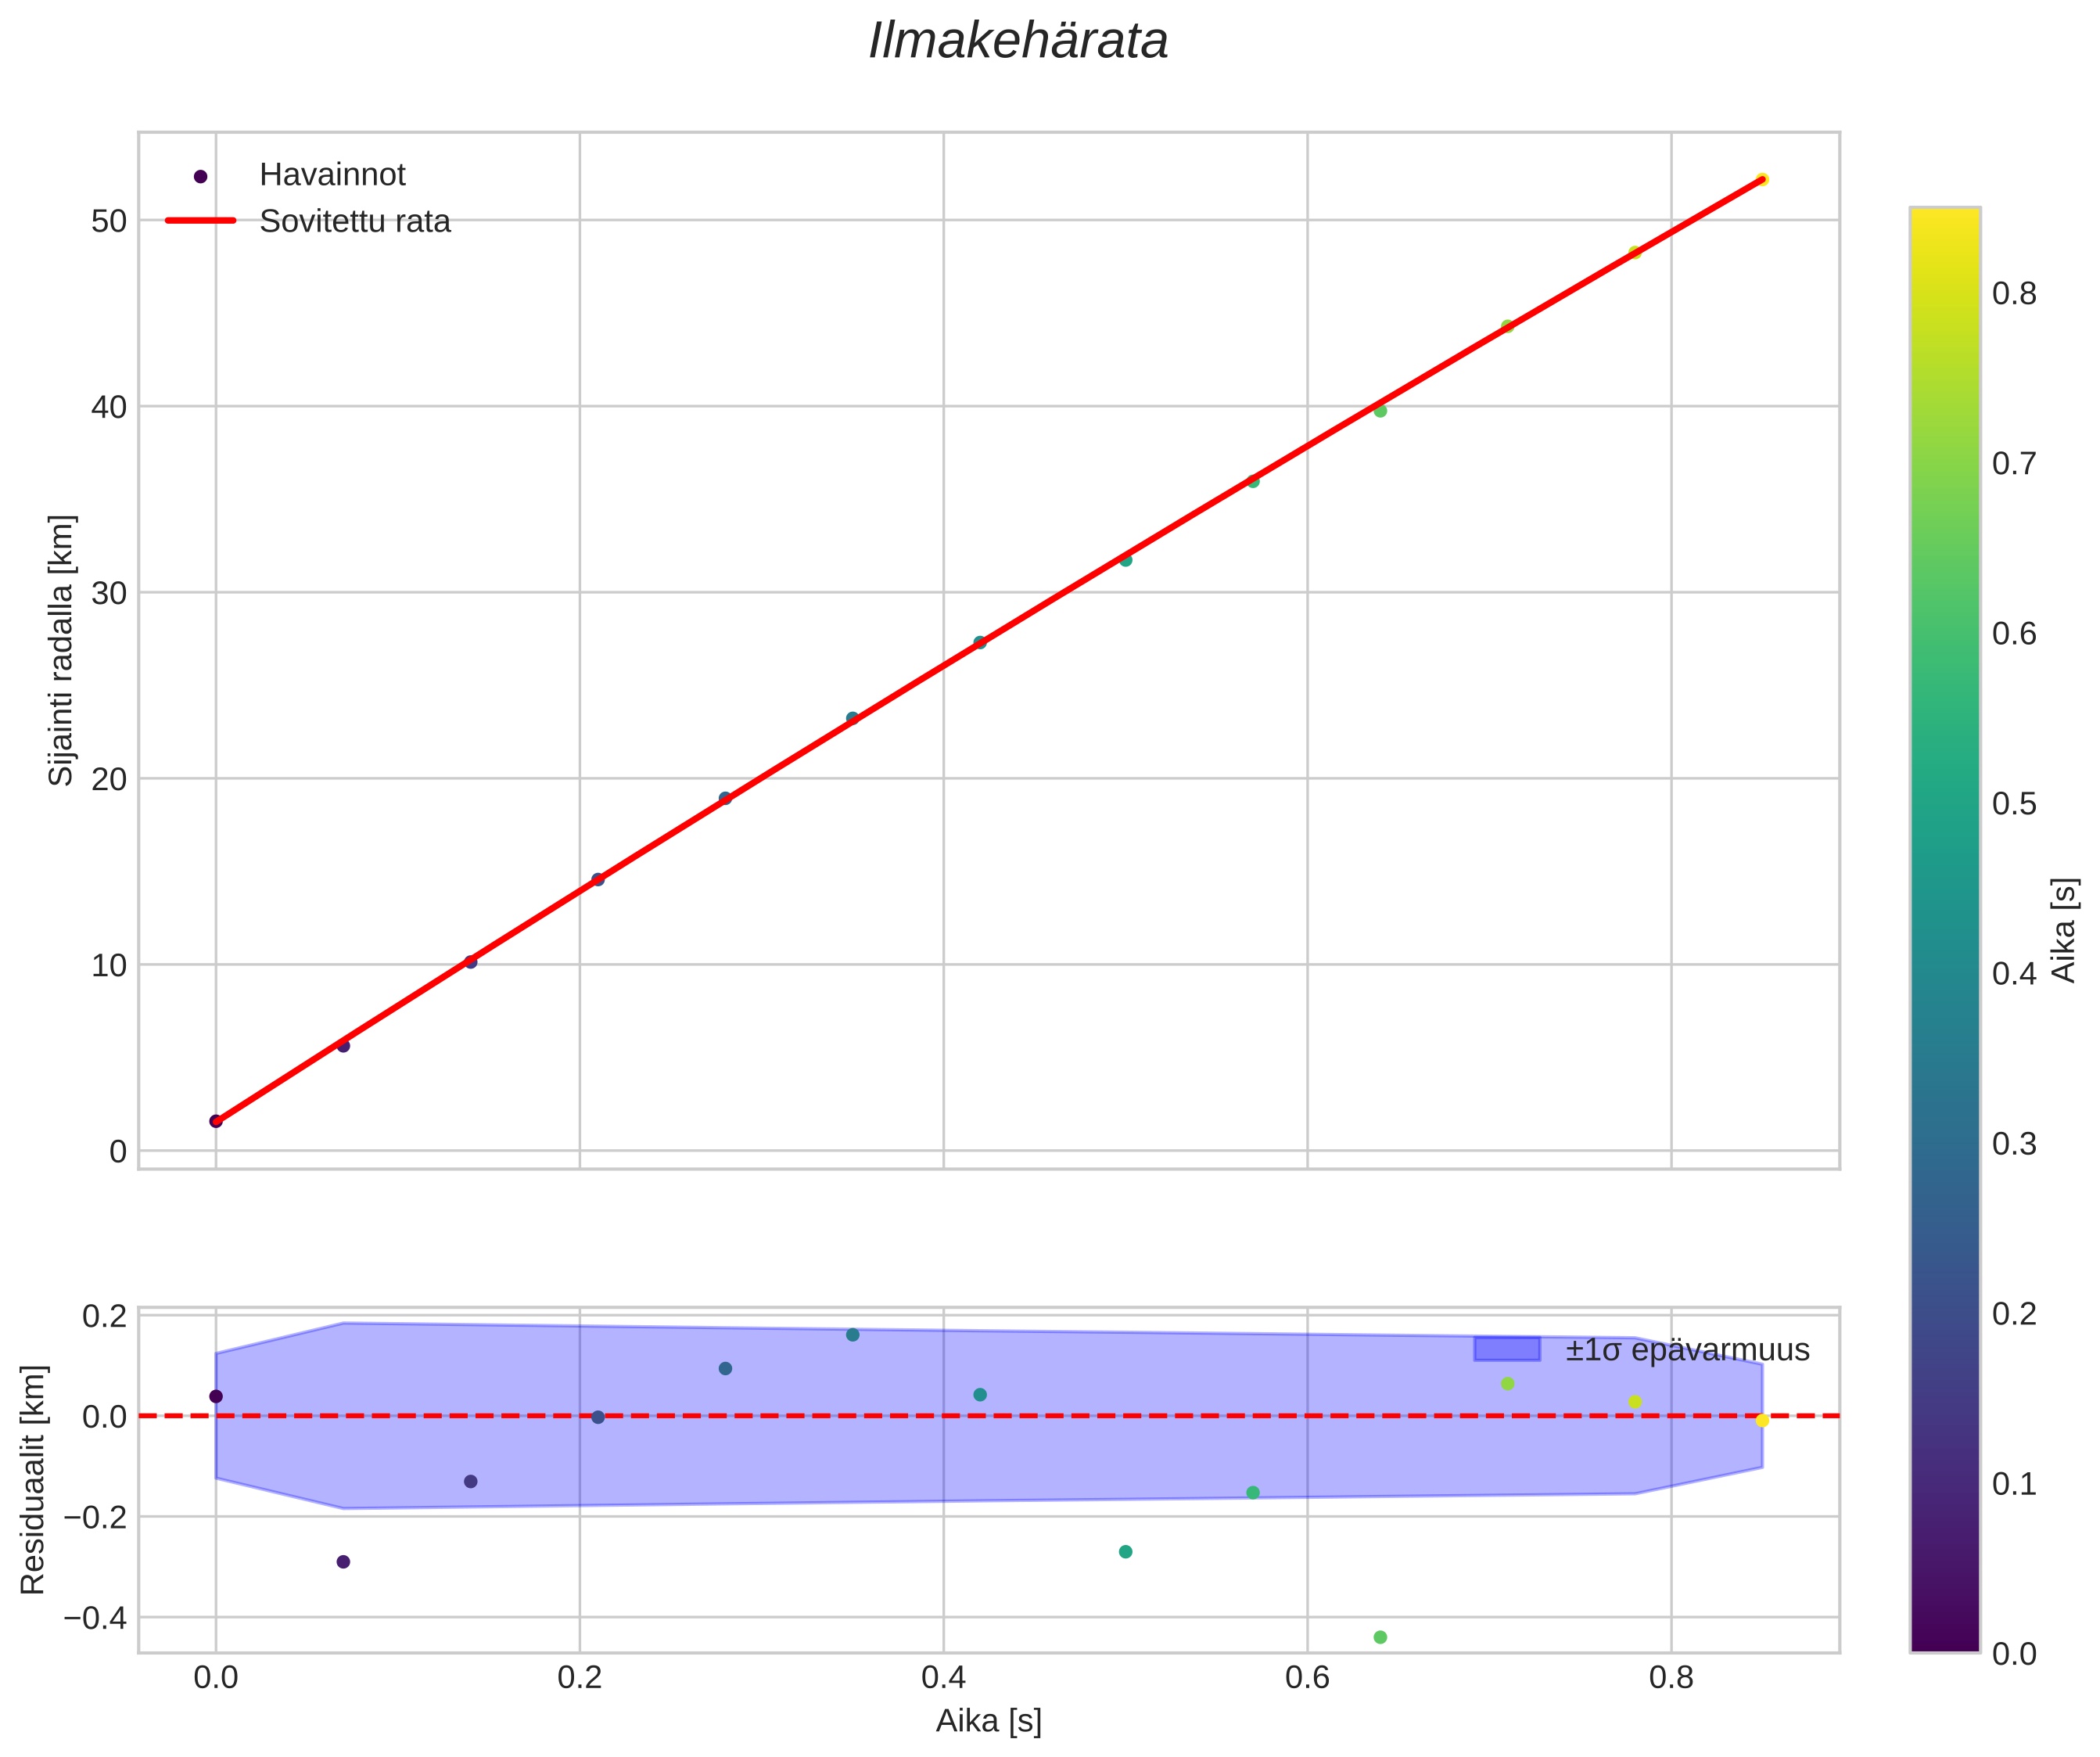Click the 50 tick label on y-axis
Viewport: 2100px width, 1757px height.
click(x=109, y=221)
